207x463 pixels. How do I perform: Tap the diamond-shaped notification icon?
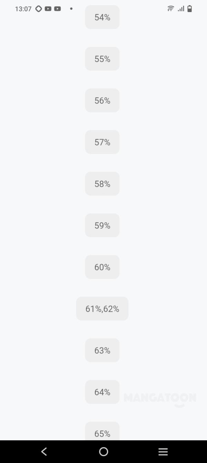pyautogui.click(x=39, y=9)
